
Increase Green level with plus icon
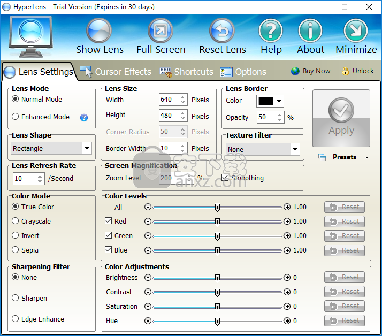pos(287,236)
